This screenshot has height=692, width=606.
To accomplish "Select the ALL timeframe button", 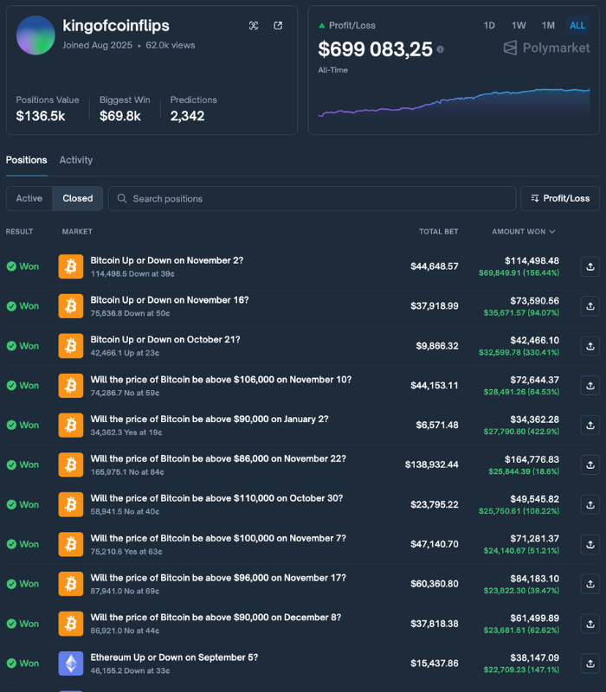I will tap(577, 26).
